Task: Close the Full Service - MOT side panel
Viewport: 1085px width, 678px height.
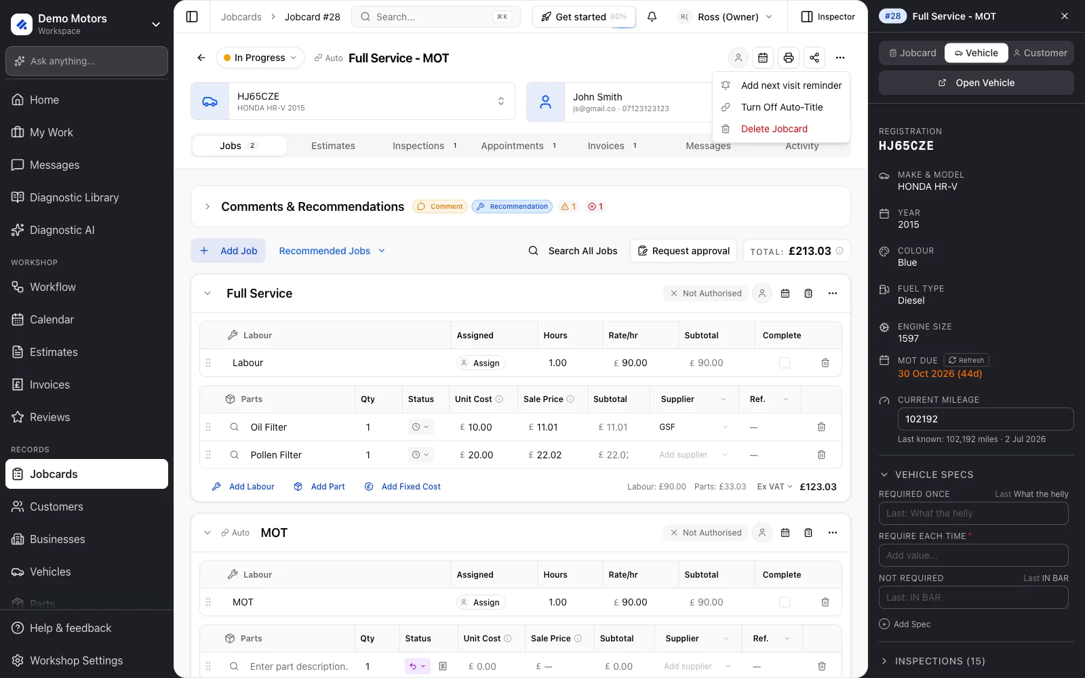Action: tap(1065, 16)
